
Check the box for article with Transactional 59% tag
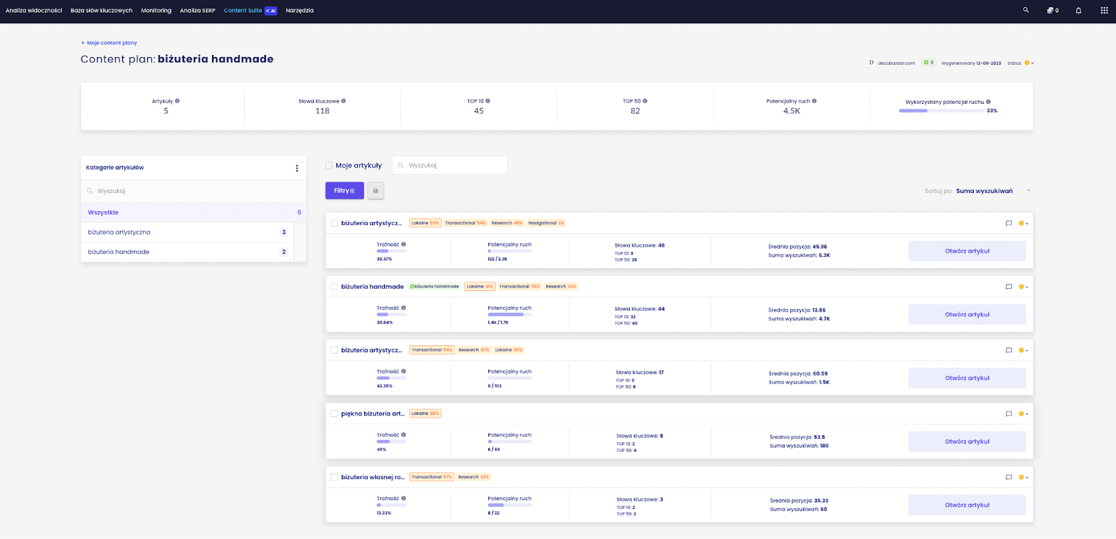pyautogui.click(x=334, y=350)
